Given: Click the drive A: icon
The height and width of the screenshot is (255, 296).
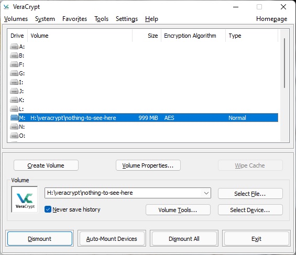Looking at the screenshot, I should click(x=14, y=47).
